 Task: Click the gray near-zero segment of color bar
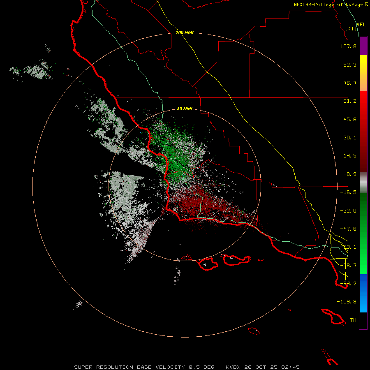tap(363, 183)
